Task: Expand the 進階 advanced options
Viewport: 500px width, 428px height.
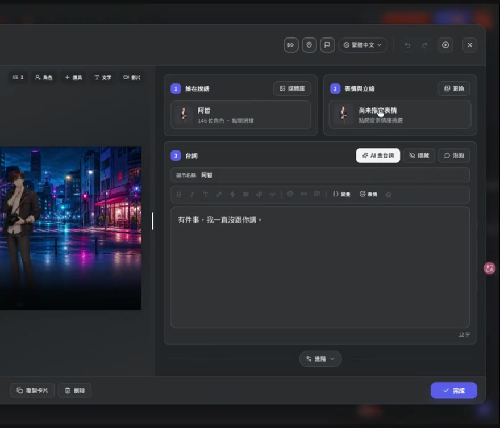Action: [x=320, y=359]
